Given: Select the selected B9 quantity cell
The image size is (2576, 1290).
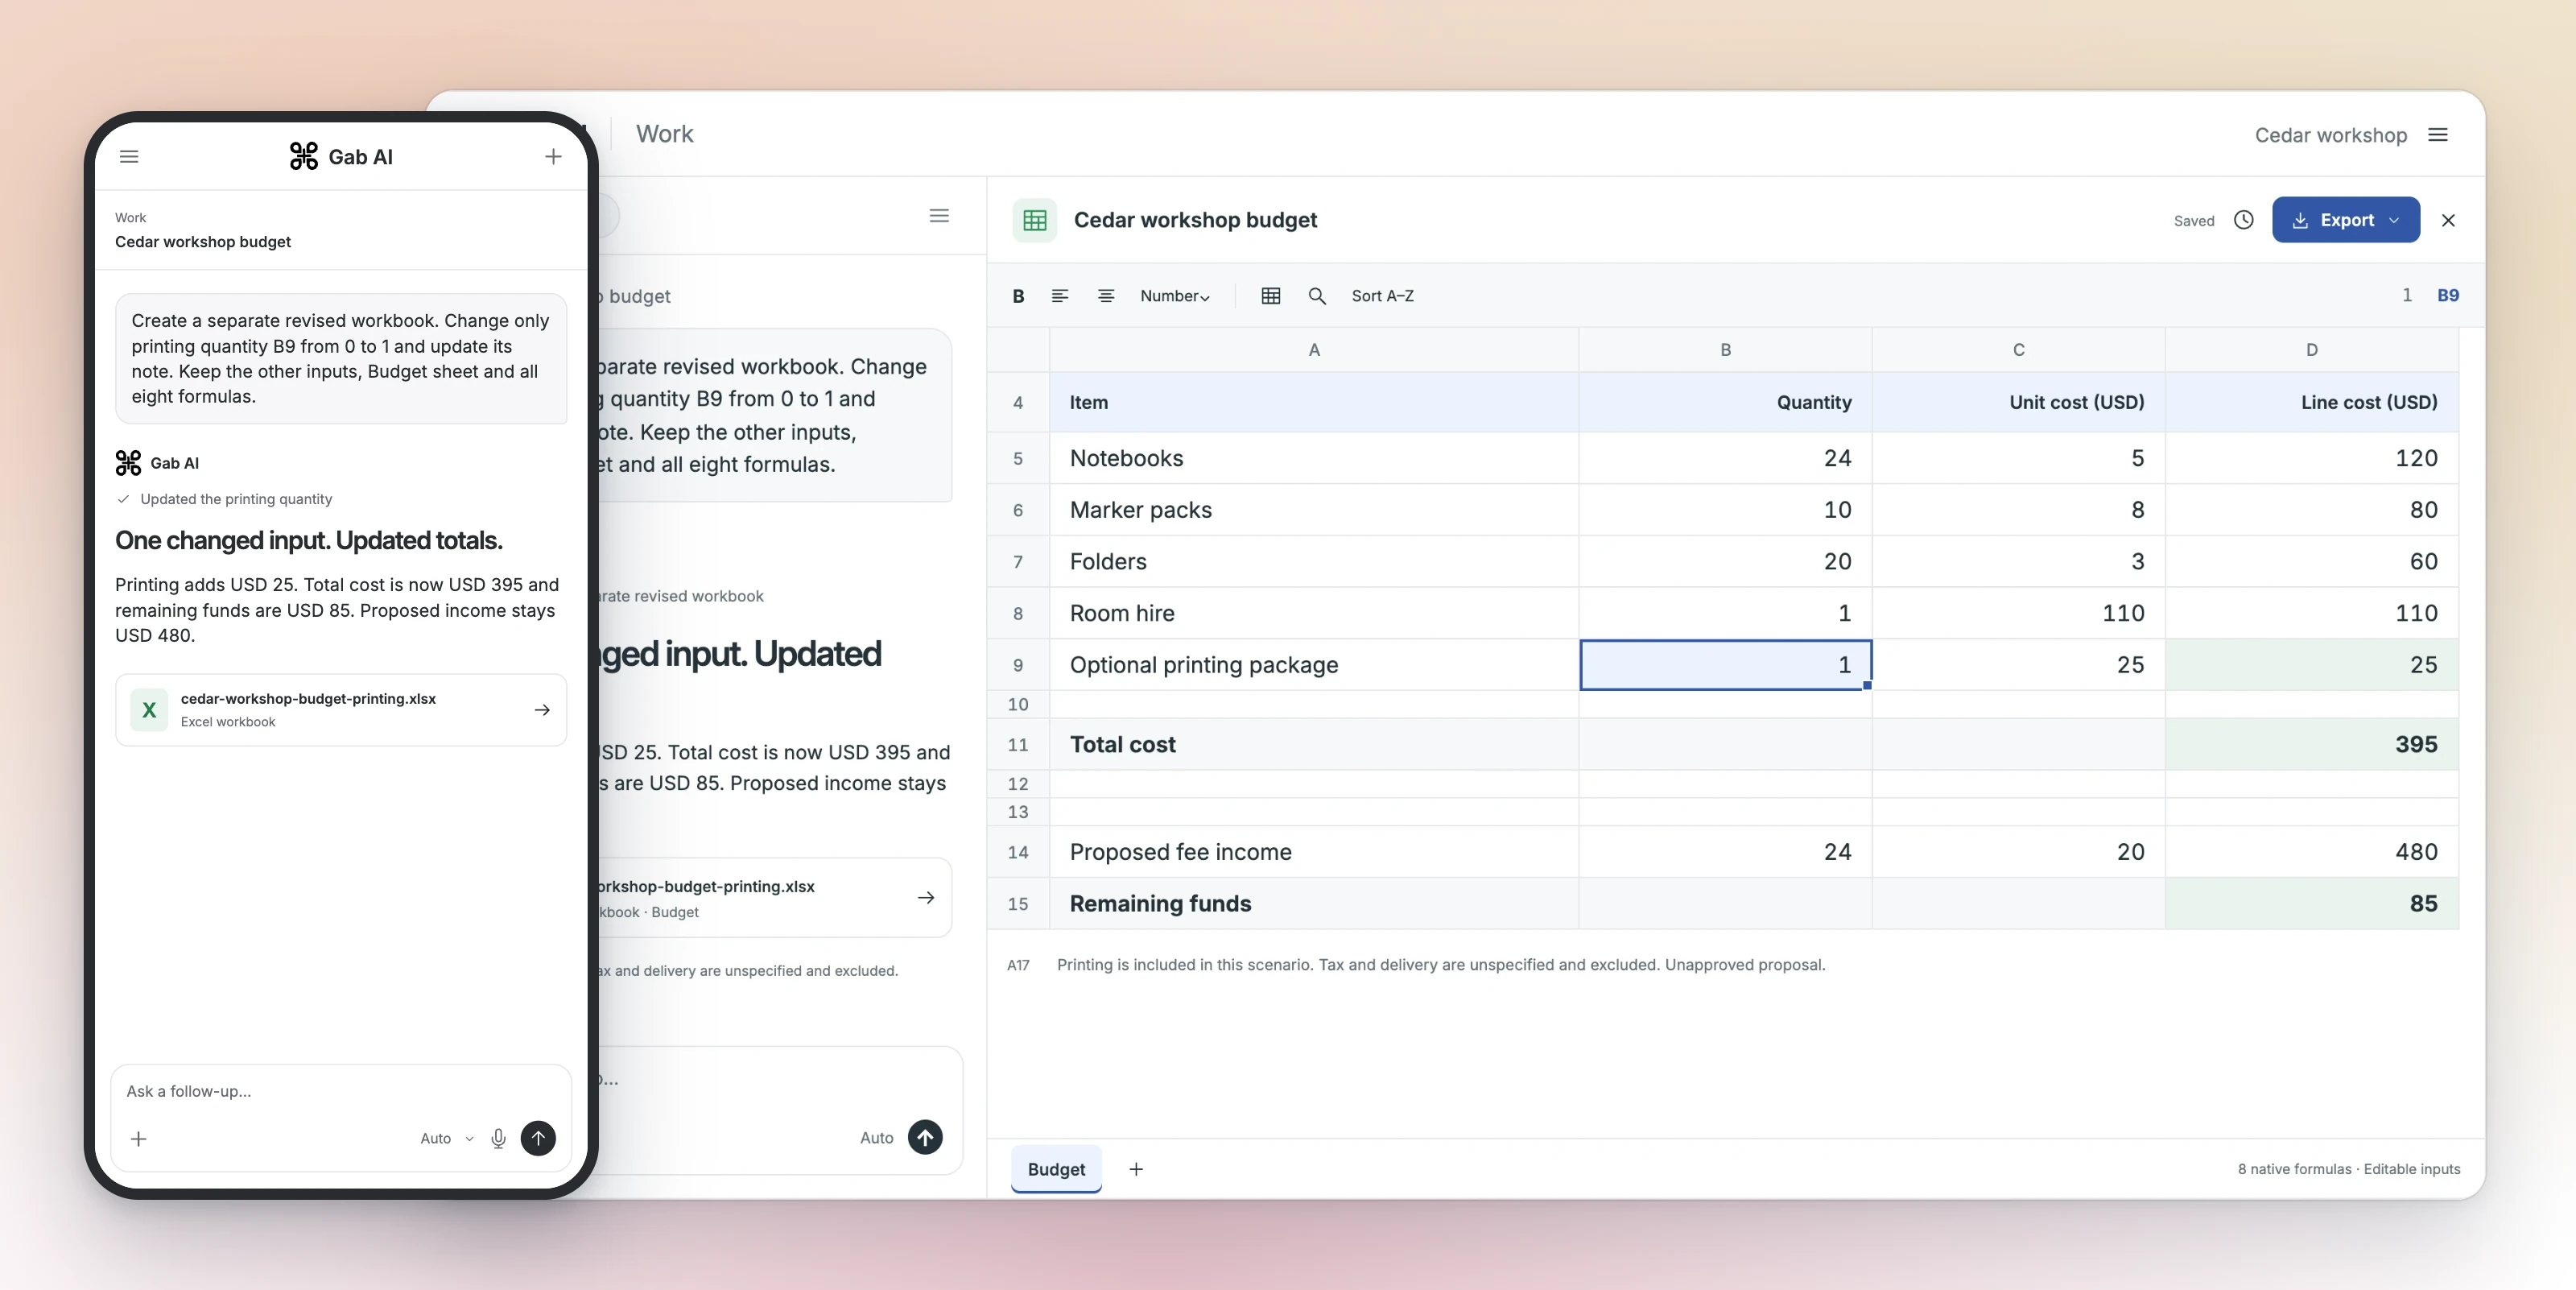Looking at the screenshot, I should tap(1726, 665).
